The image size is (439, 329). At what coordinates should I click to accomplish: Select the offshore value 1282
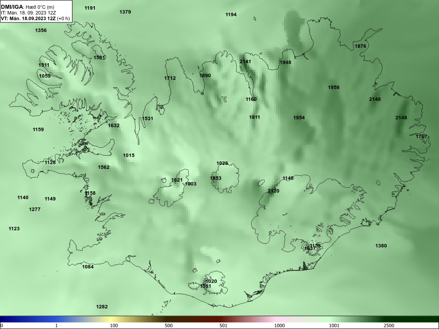102,307
